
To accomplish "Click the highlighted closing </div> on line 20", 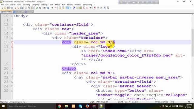I will (69, 69).
